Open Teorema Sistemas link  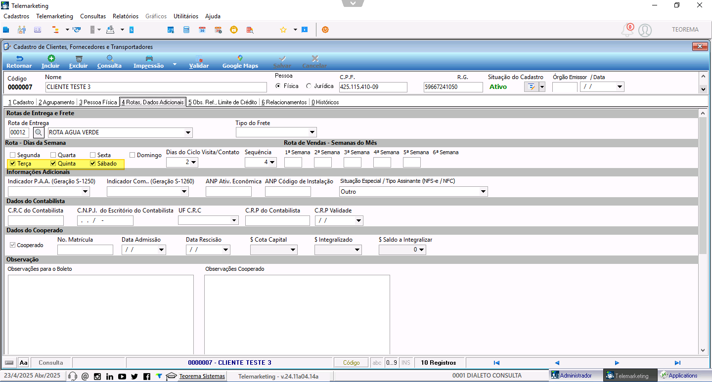(x=202, y=376)
